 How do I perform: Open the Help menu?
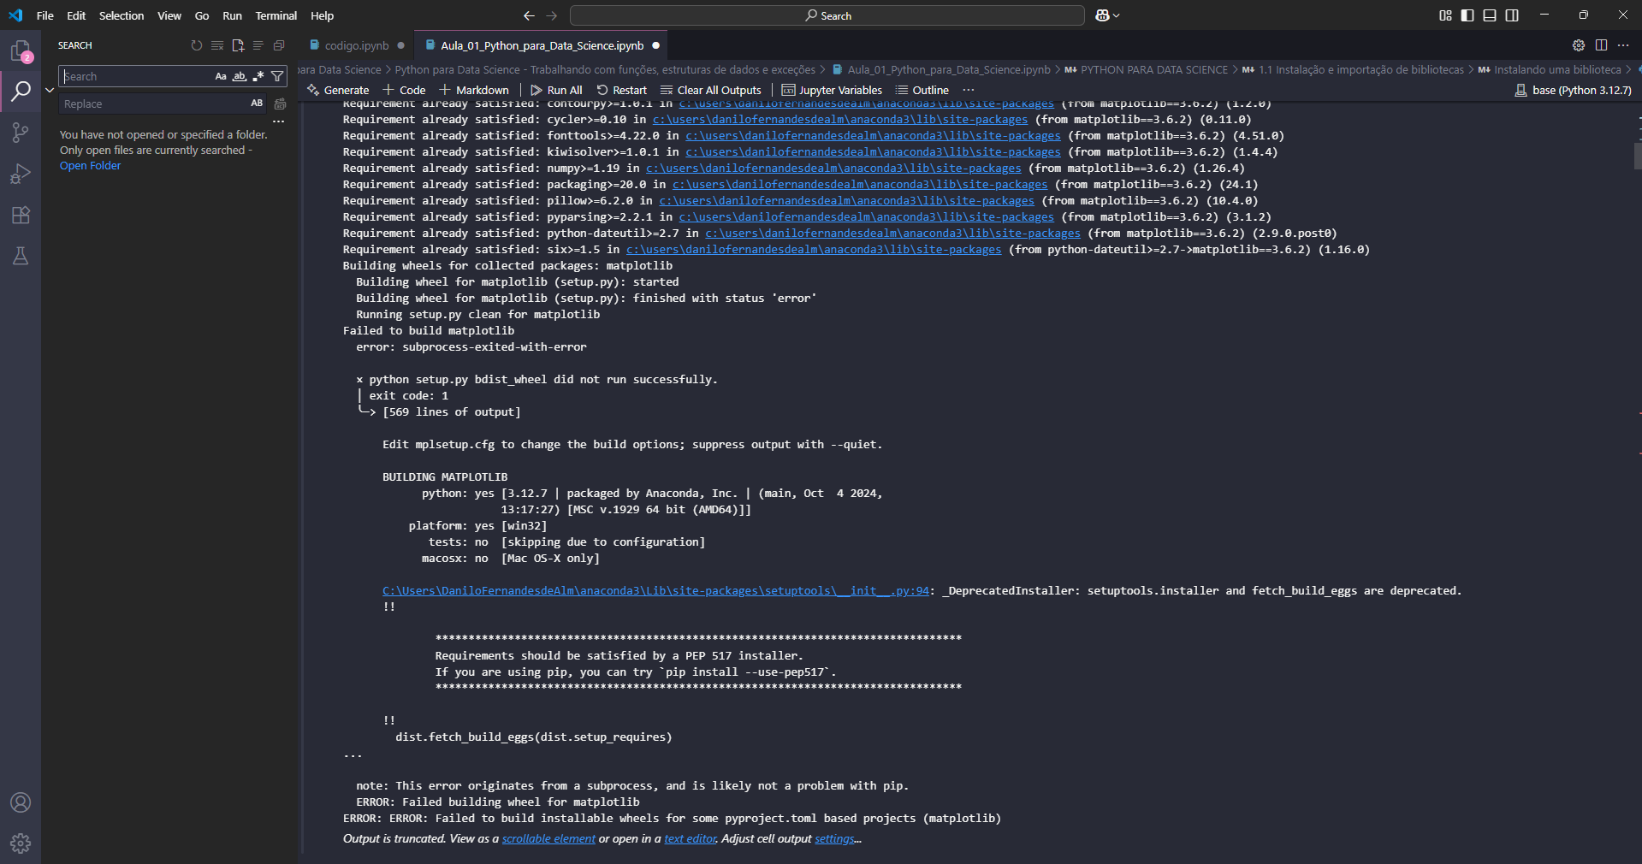[322, 15]
